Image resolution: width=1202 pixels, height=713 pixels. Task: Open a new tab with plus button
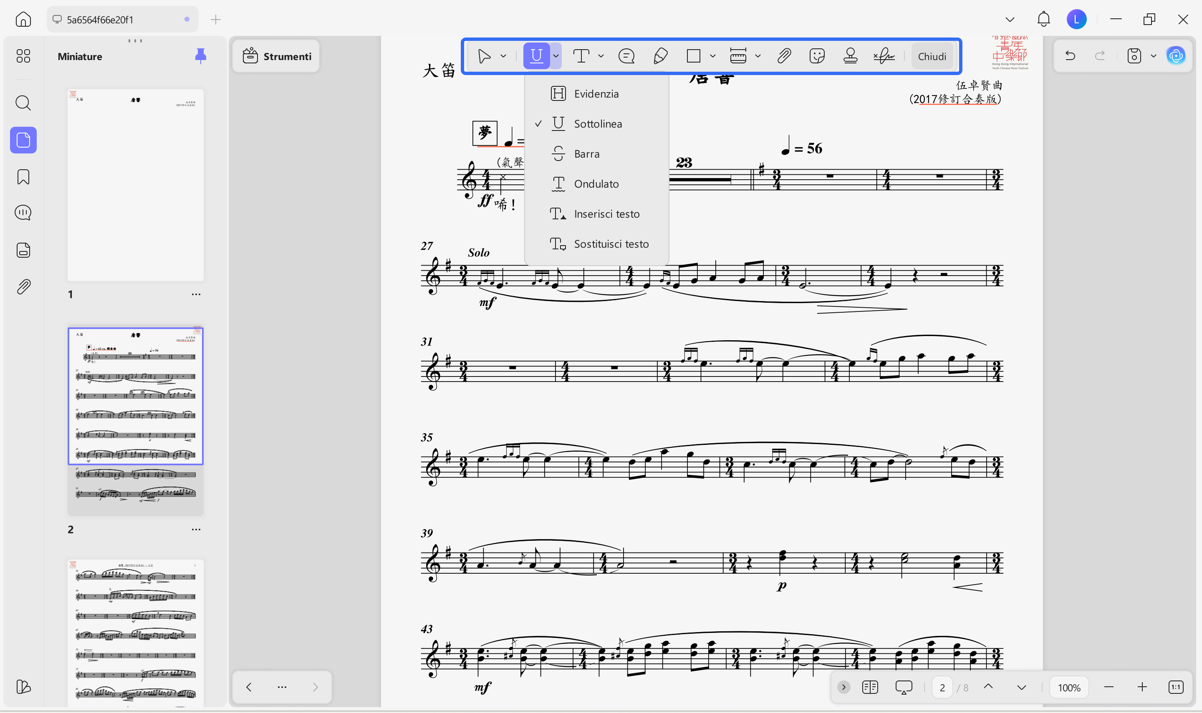(x=215, y=20)
